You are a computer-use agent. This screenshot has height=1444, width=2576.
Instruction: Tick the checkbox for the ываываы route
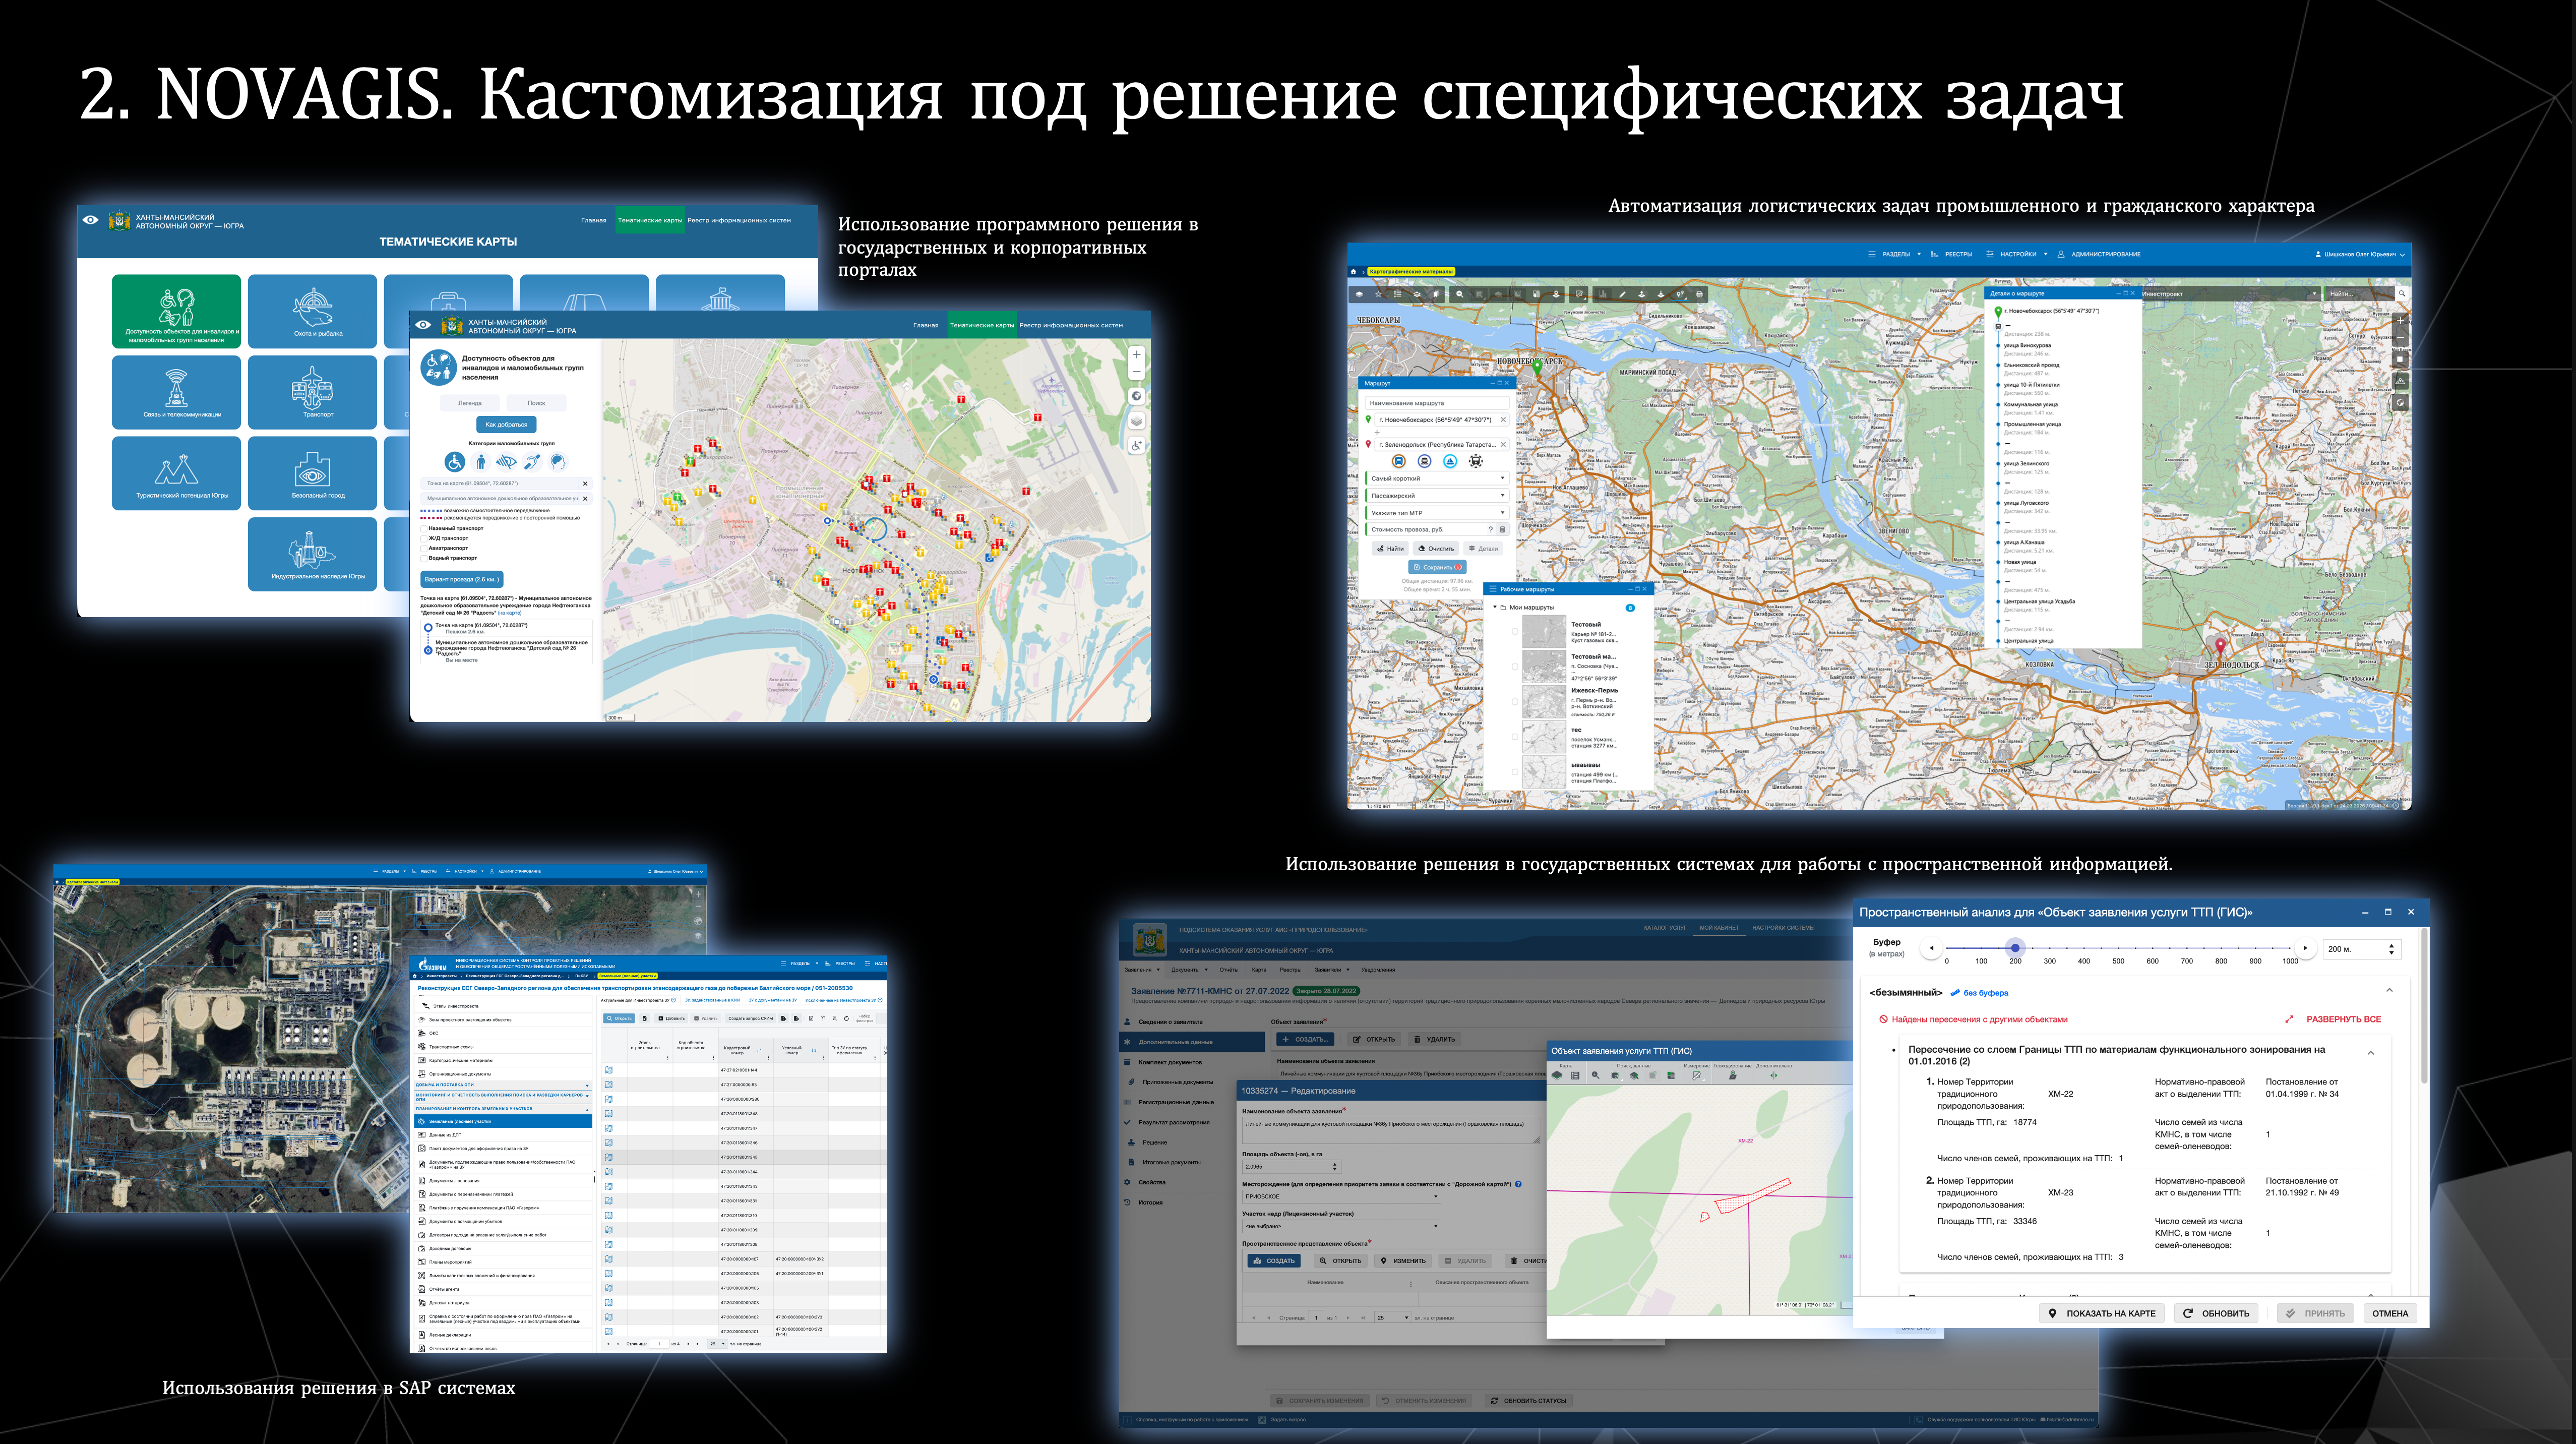tap(1515, 772)
